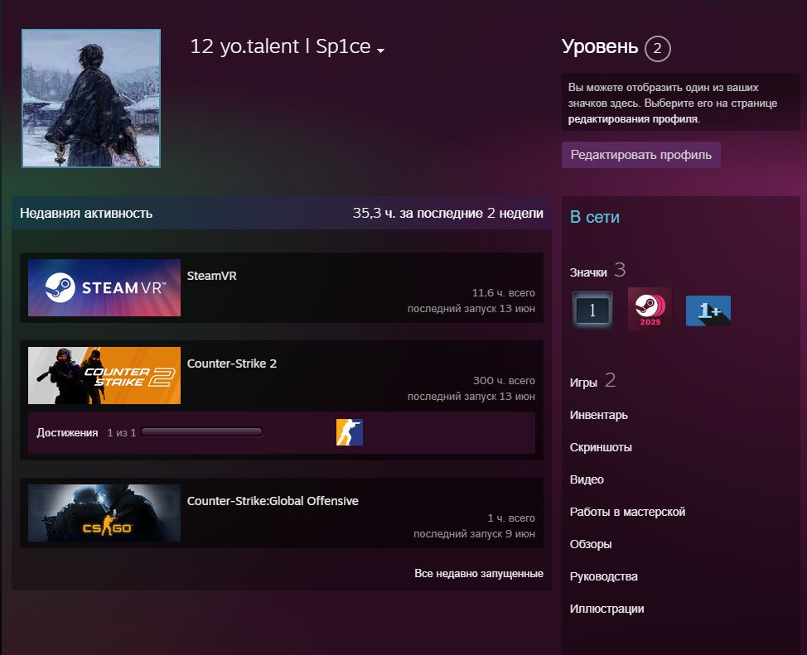Open the level 1 badge icon
The width and height of the screenshot is (807, 655).
[x=592, y=310]
